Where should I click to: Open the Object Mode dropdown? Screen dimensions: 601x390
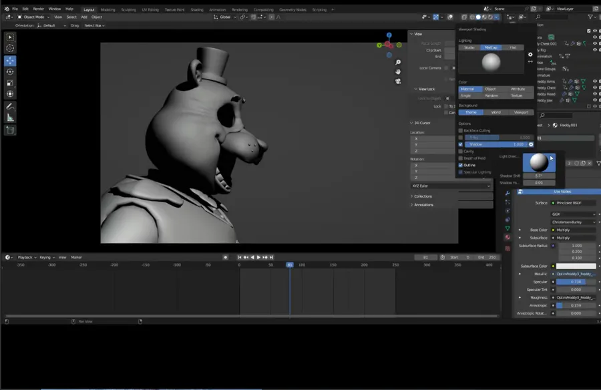33,17
